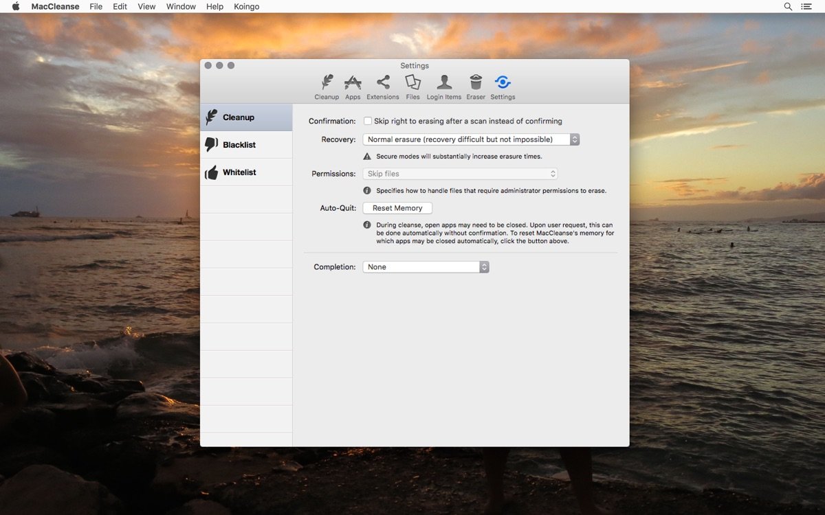Open the Extensions settings pane
This screenshot has width=825, height=515.
382,84
